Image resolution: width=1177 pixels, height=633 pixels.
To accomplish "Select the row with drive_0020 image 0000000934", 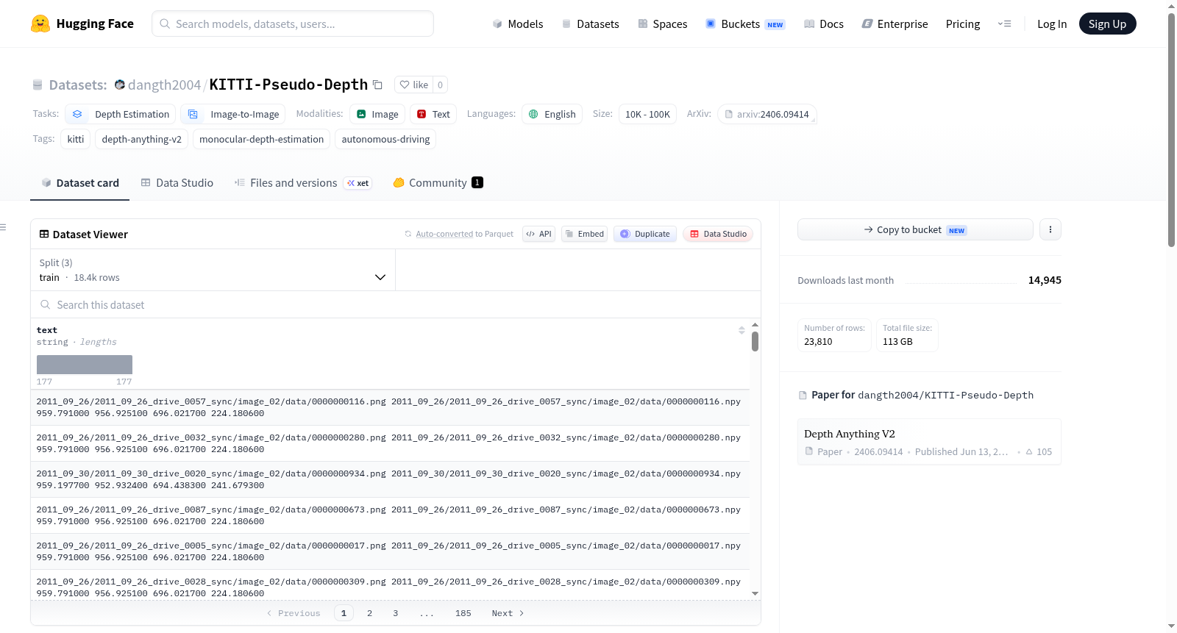I will click(390, 479).
